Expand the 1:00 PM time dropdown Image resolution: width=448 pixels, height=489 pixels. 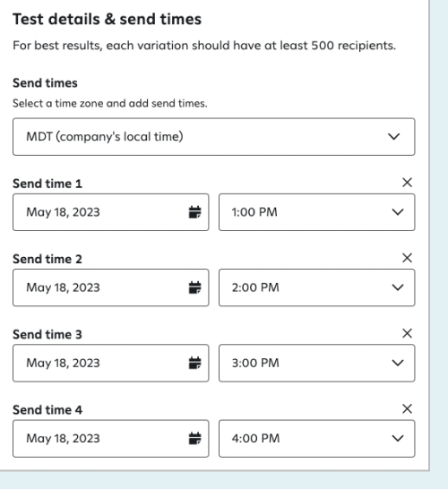pyautogui.click(x=316, y=212)
